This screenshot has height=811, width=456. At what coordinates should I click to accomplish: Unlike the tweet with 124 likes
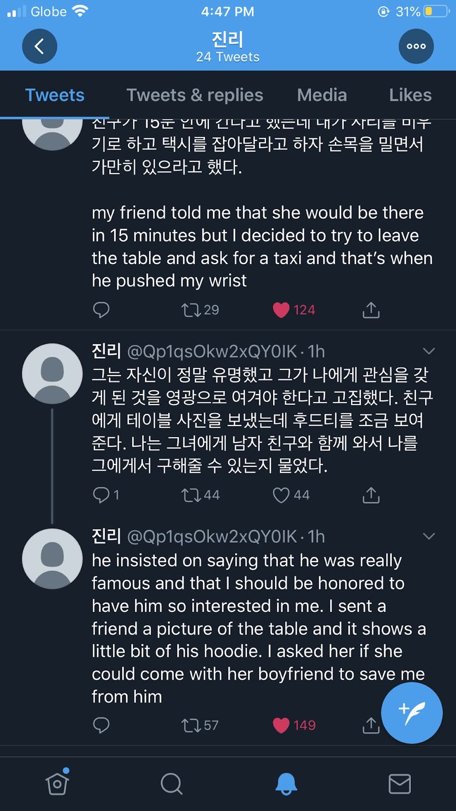pyautogui.click(x=281, y=310)
